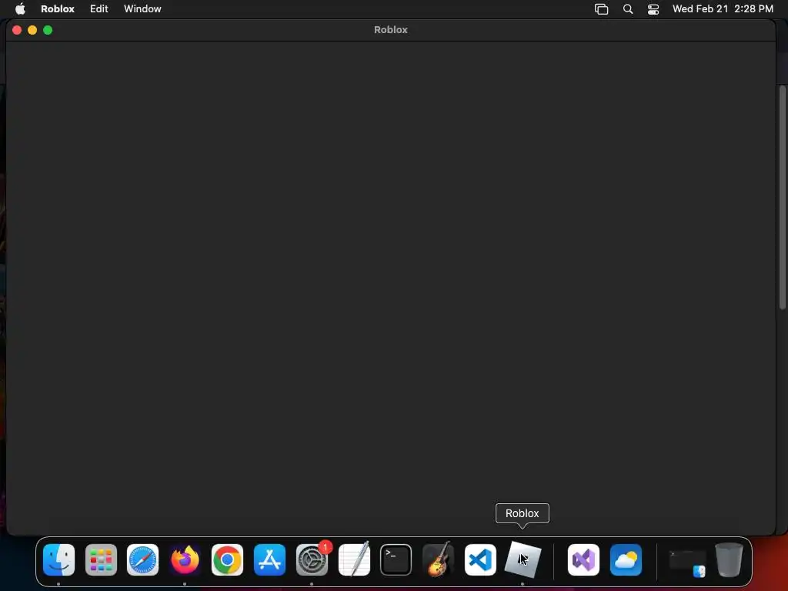Open GarageBand guitar icon in dock
Image resolution: width=788 pixels, height=591 pixels.
438,559
